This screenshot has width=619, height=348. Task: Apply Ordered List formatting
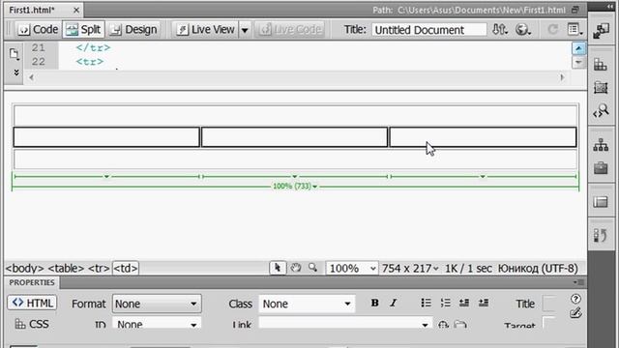445,303
